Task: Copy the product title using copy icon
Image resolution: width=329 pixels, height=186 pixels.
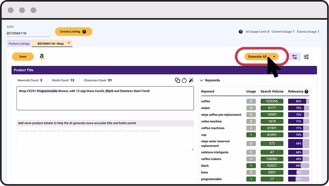Action: 177,80
